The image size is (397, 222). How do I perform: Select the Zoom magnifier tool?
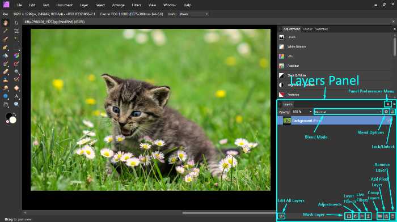click(16, 104)
